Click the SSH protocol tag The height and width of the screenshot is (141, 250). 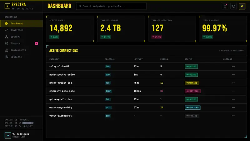[x=108, y=116]
